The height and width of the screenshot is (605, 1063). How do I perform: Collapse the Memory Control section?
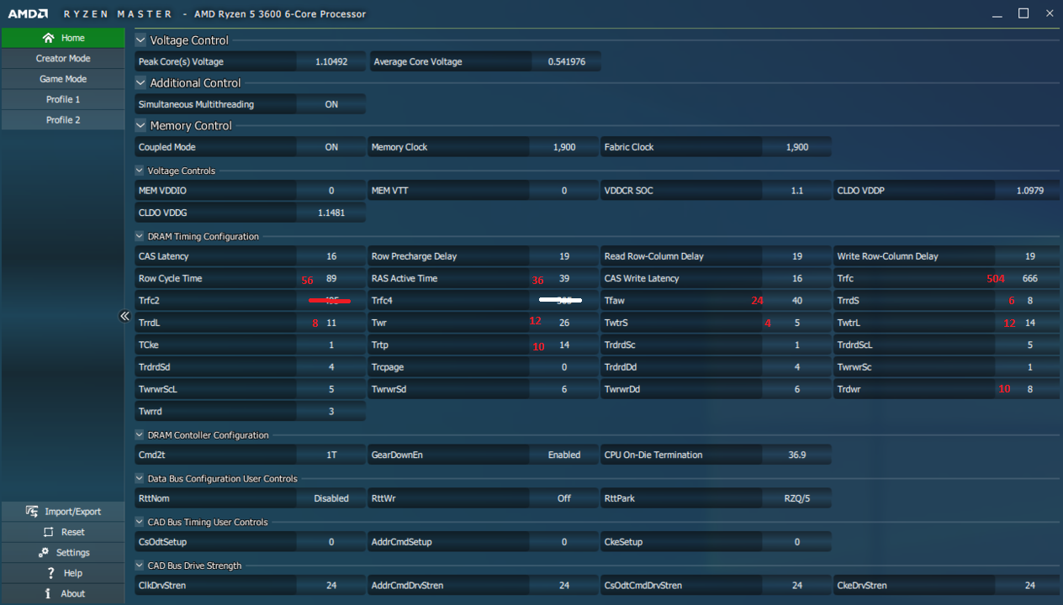point(140,126)
